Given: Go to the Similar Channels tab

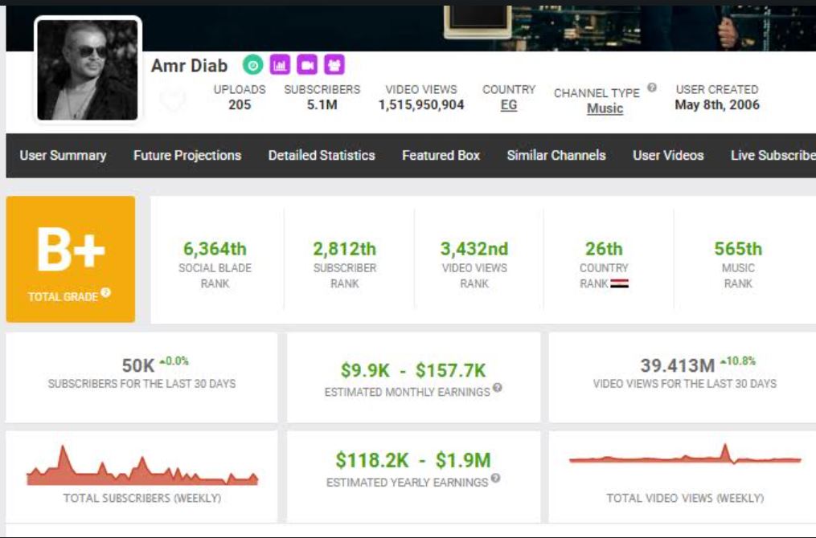Looking at the screenshot, I should (x=556, y=155).
